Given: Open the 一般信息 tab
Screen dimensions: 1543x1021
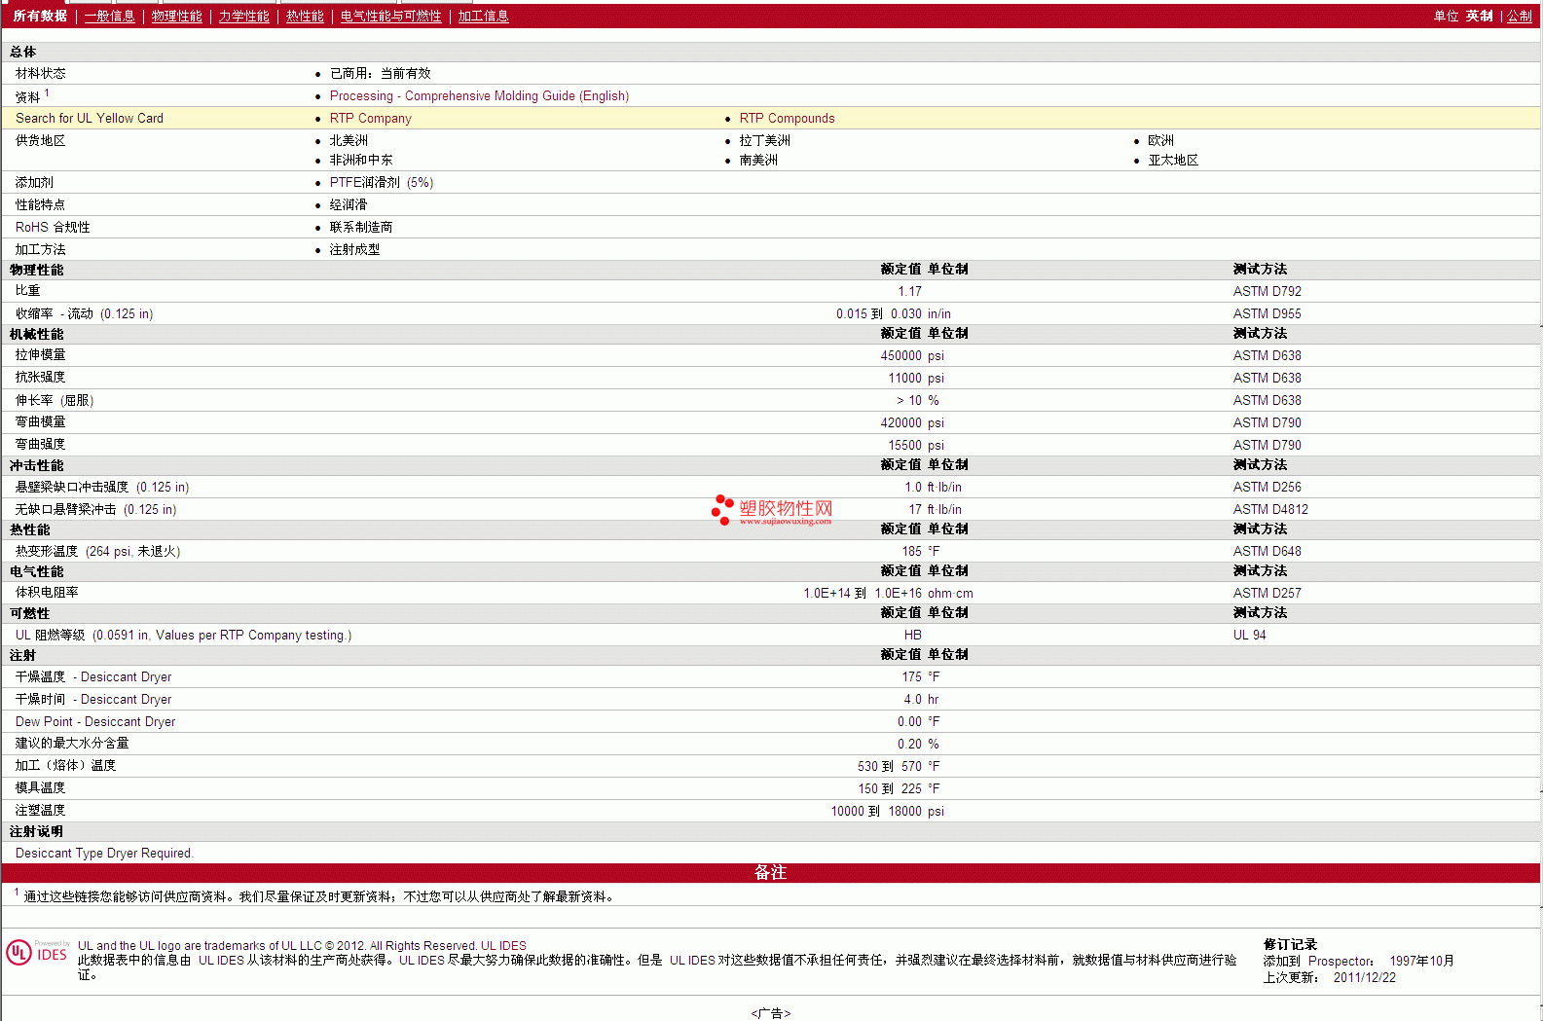Looking at the screenshot, I should pyautogui.click(x=109, y=16).
